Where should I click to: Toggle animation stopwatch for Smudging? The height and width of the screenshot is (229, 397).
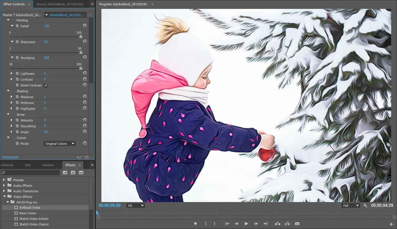17,58
